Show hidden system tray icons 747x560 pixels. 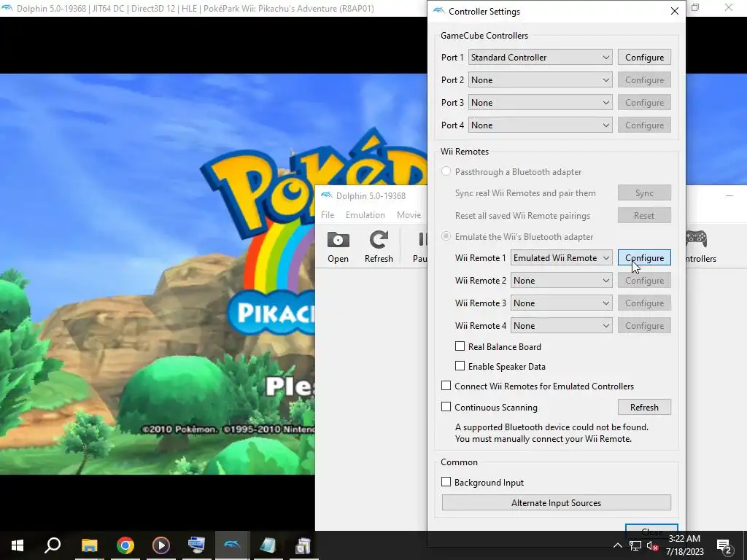pos(617,545)
